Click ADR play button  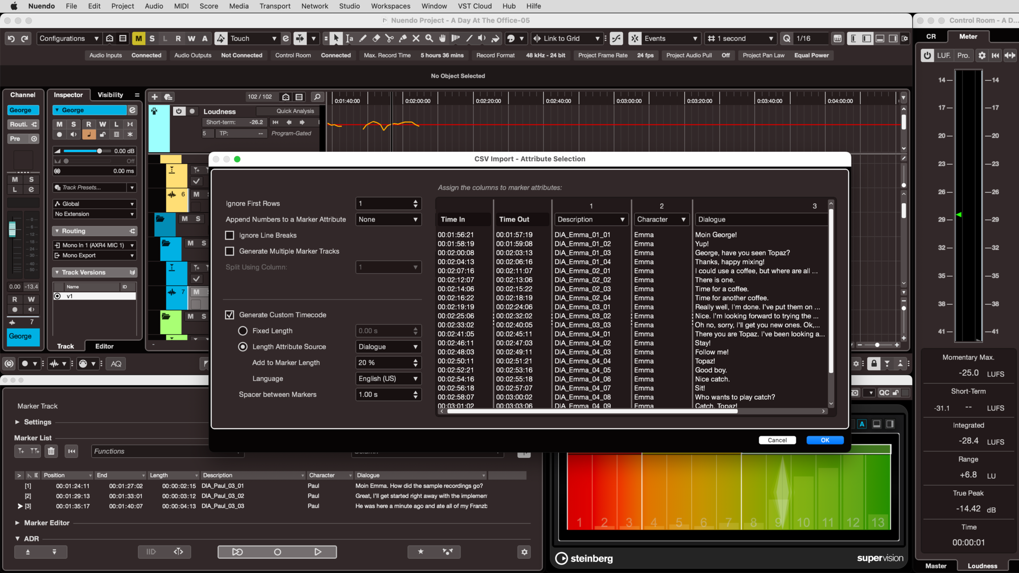(317, 552)
